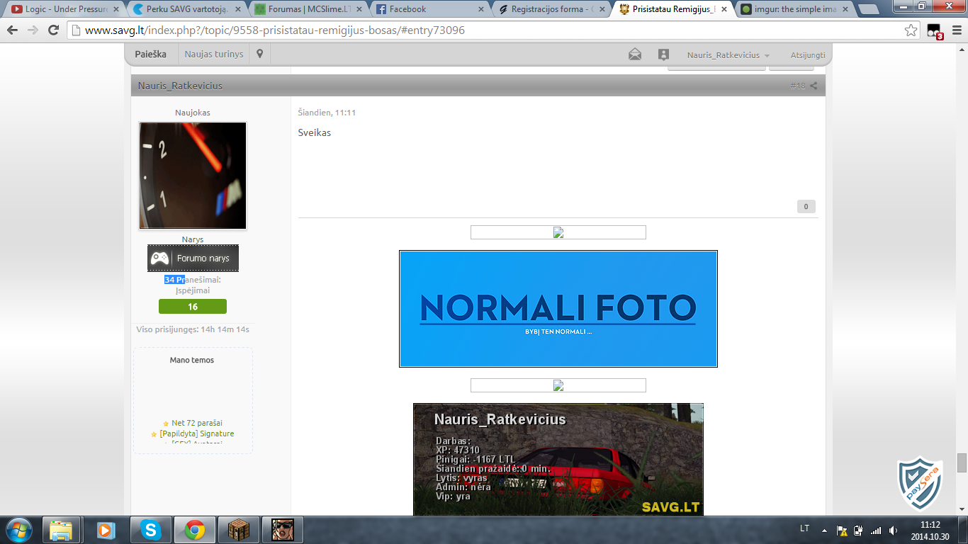
Task: Bookmark the page with the star icon
Action: click(x=911, y=30)
